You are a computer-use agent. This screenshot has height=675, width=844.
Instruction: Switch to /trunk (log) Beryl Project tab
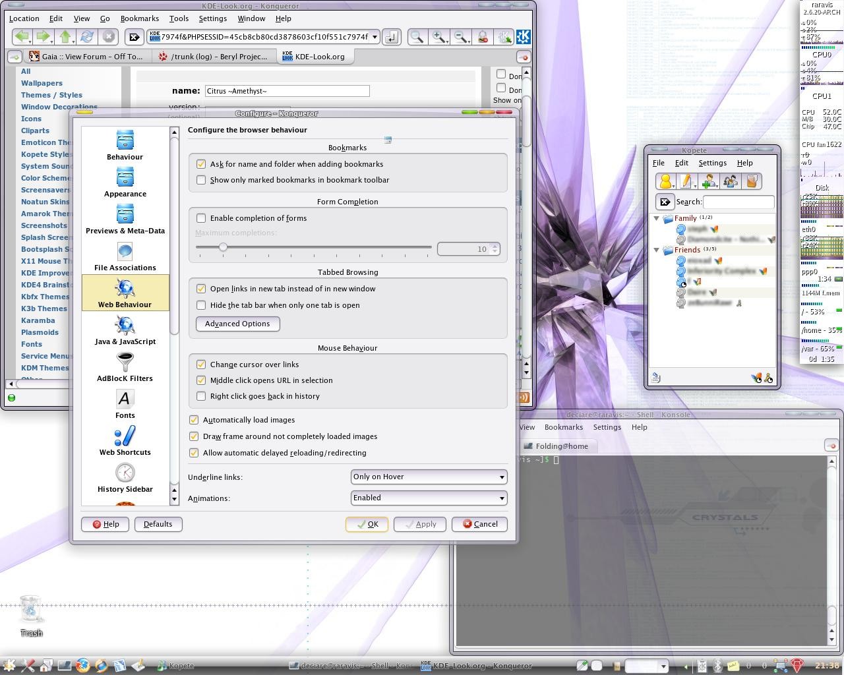pyautogui.click(x=213, y=57)
